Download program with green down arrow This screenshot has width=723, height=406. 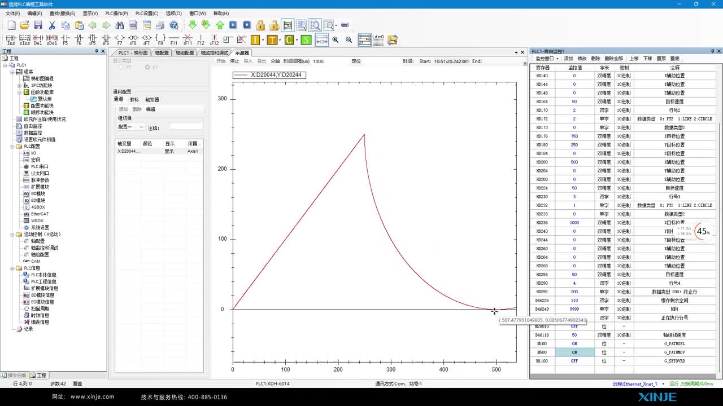pos(192,25)
